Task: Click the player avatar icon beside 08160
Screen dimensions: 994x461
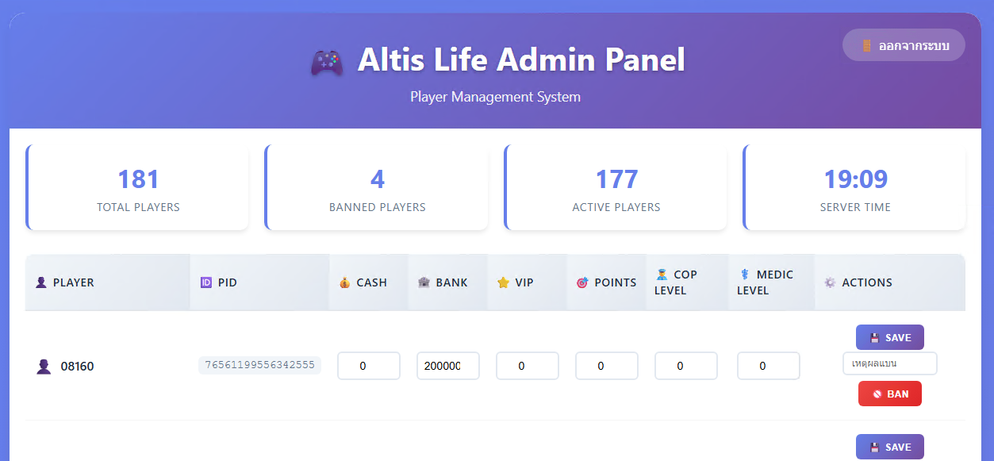Action: pos(44,367)
